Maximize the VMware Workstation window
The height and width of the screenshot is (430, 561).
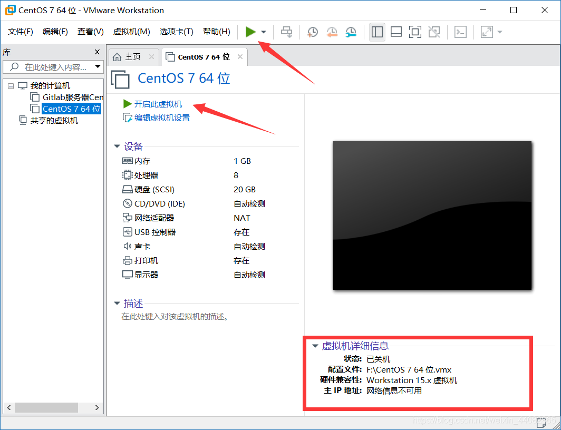tap(514, 10)
